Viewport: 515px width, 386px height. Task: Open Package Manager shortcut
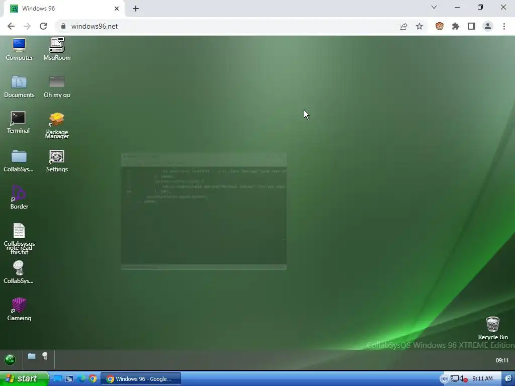tap(57, 125)
